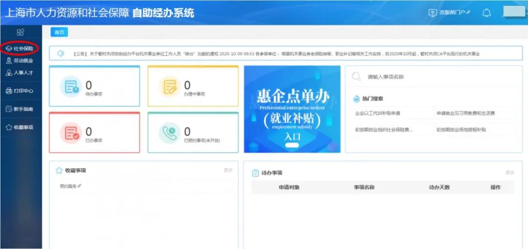
Task: Click the 事项名称 column header
Action: tap(364, 187)
